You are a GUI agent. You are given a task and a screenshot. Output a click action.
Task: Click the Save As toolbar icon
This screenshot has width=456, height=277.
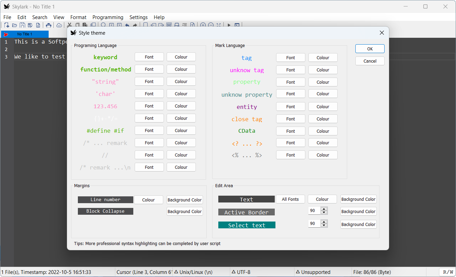[30, 25]
